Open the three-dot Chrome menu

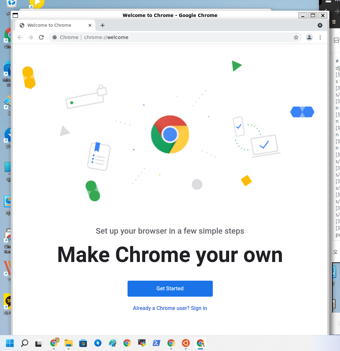(320, 37)
